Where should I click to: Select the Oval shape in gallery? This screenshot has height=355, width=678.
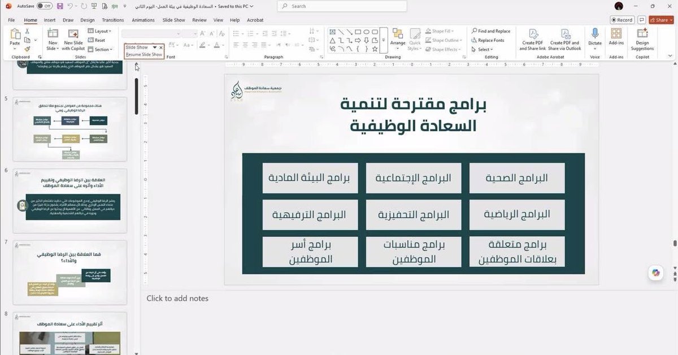367,32
